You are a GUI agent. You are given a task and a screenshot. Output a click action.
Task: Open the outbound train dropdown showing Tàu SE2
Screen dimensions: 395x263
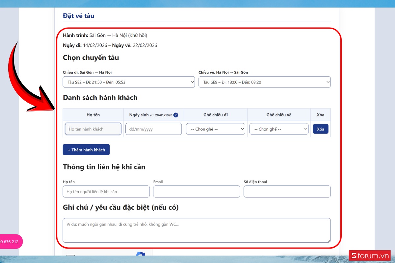pyautogui.click(x=128, y=82)
